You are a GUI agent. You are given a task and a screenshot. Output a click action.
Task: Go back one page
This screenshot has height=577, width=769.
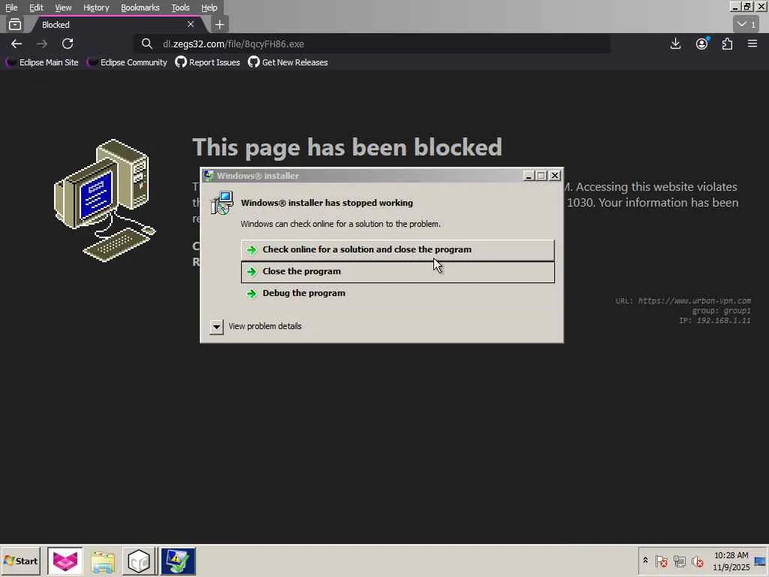pyautogui.click(x=17, y=44)
